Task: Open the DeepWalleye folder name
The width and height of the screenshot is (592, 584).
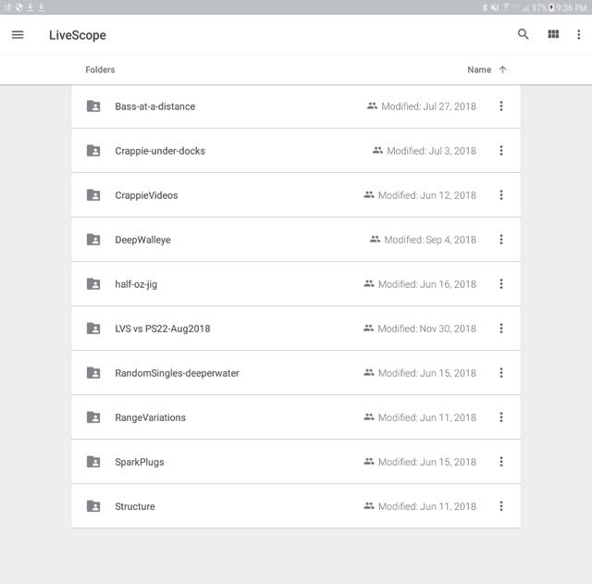Action: coord(142,240)
